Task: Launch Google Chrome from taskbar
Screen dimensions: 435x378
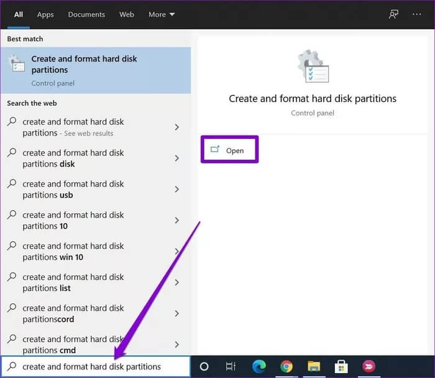Action: point(286,366)
